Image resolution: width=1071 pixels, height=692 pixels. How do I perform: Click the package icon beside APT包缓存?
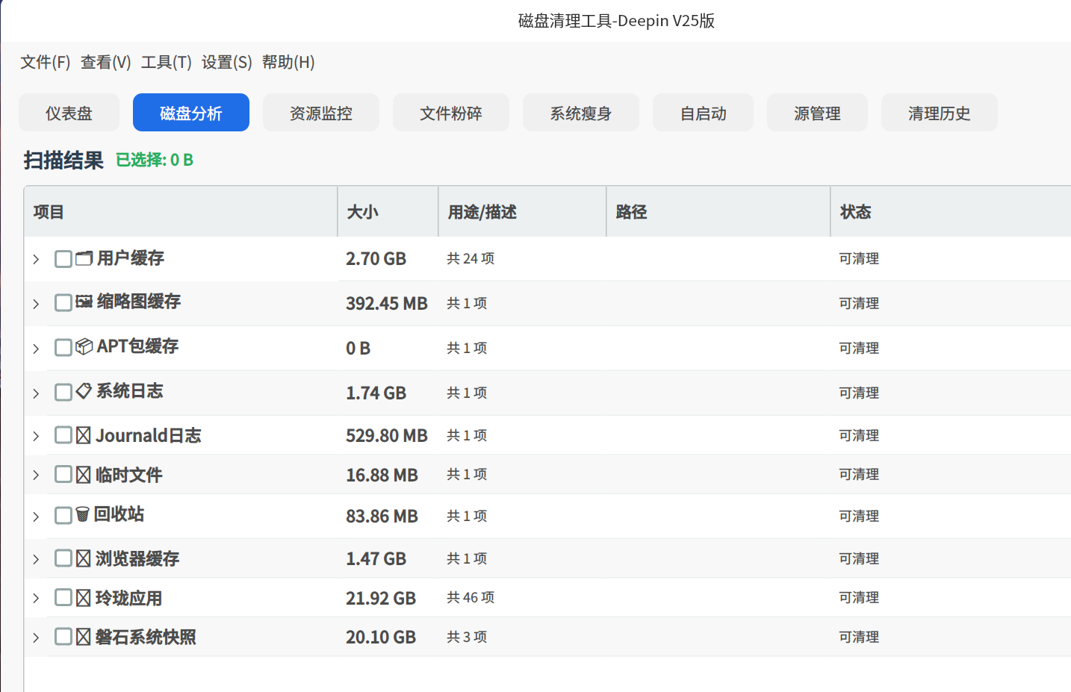[x=84, y=346]
